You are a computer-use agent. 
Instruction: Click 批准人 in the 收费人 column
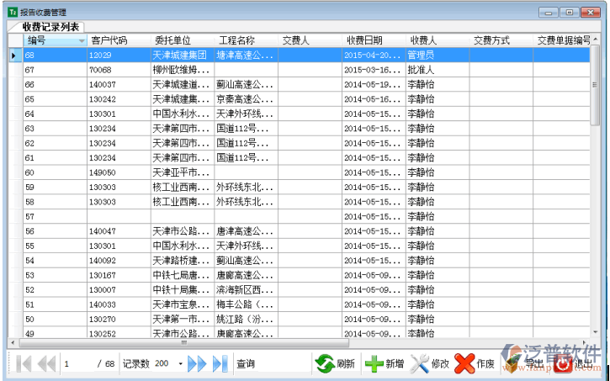click(x=438, y=70)
